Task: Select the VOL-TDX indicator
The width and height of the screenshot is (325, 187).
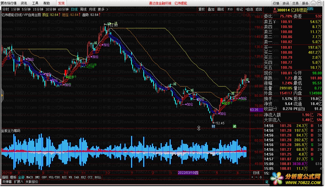Action: point(54,177)
